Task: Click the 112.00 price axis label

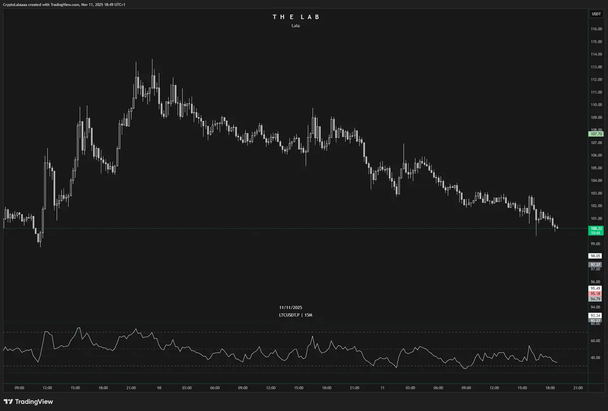Action: click(596, 80)
